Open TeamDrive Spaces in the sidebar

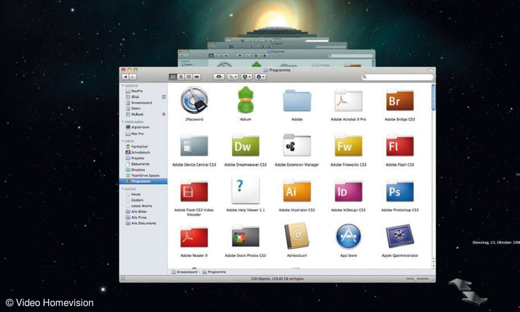(143, 175)
